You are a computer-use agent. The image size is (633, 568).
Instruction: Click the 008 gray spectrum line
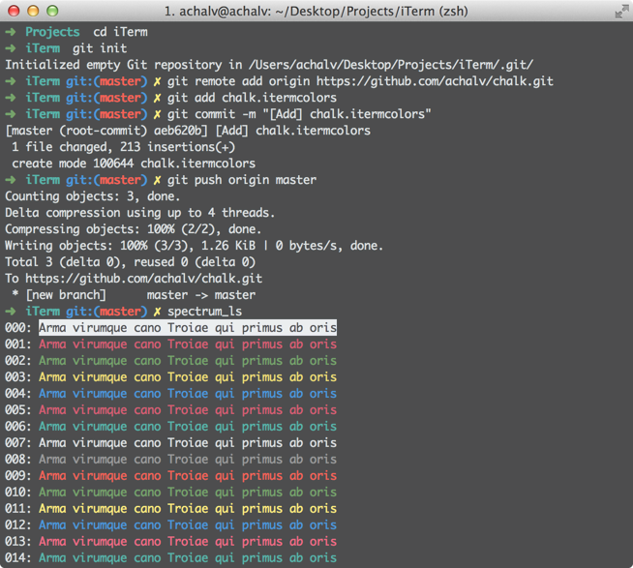(x=188, y=460)
